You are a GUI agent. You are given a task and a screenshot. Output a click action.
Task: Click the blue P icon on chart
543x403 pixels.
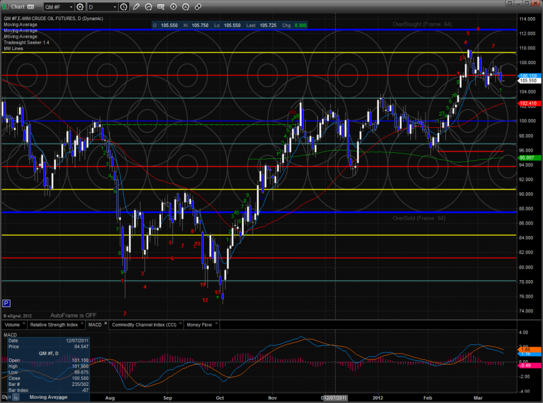tap(7, 303)
